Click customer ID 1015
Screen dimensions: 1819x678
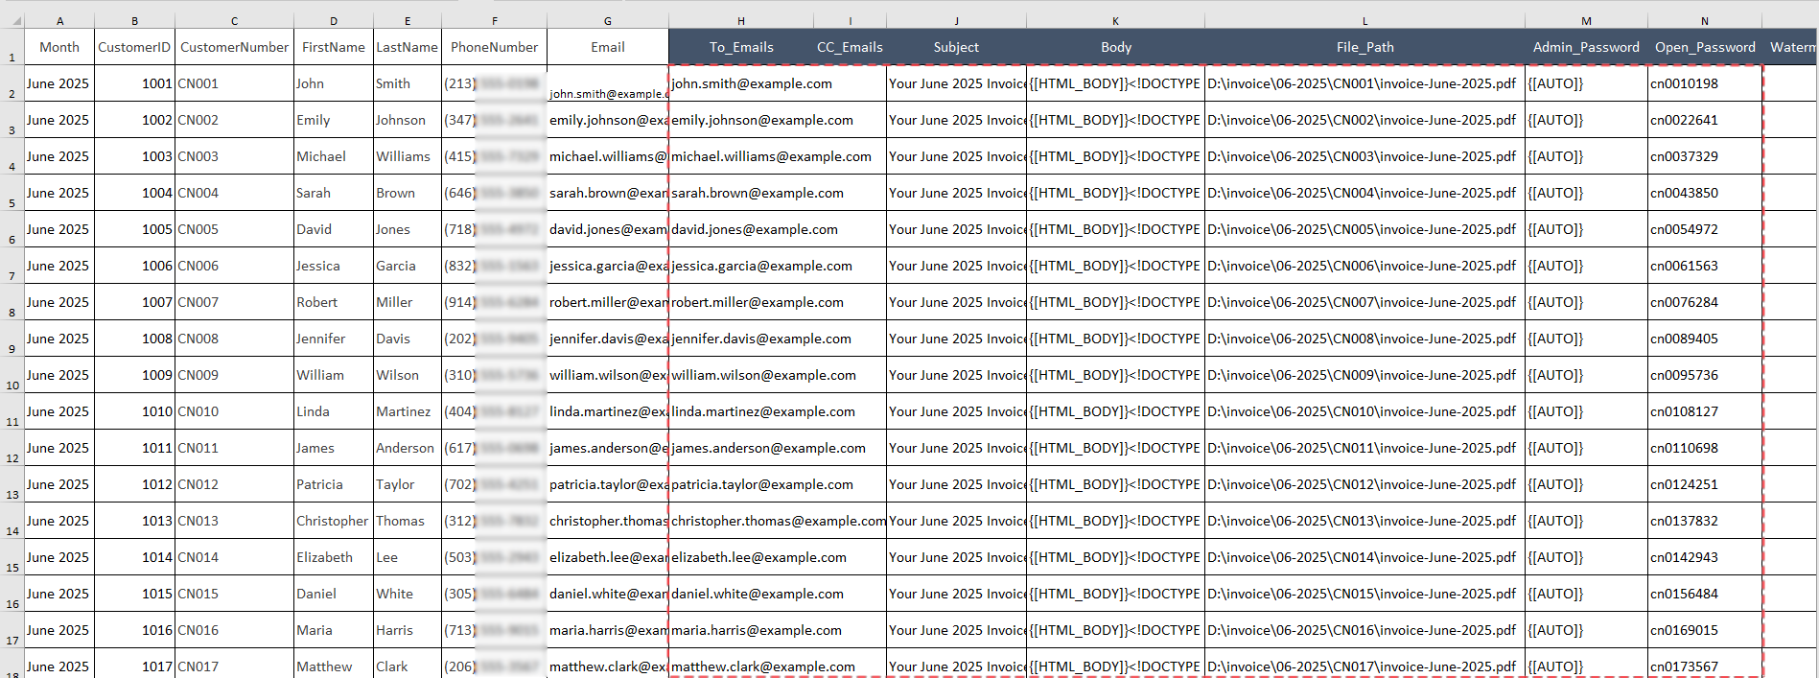134,594
